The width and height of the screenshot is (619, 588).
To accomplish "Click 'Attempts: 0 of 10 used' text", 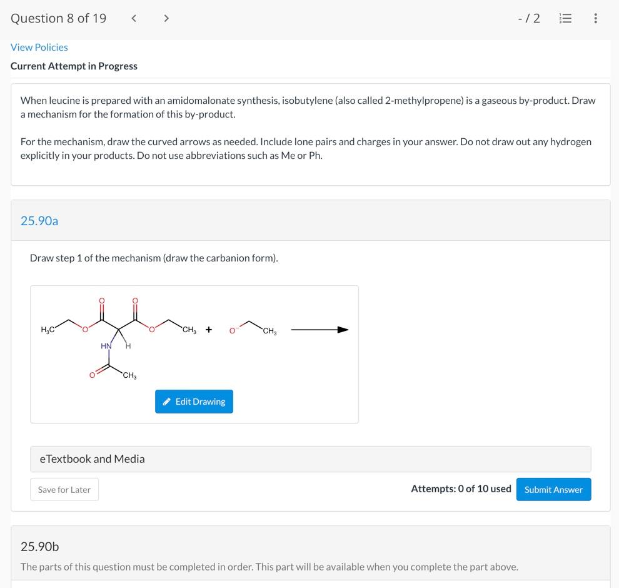I will 461,489.
